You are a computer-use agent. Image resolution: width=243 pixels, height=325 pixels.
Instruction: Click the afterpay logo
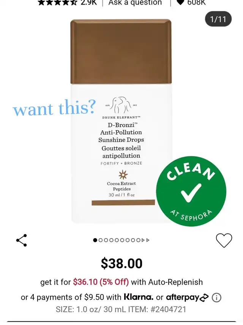point(187,297)
